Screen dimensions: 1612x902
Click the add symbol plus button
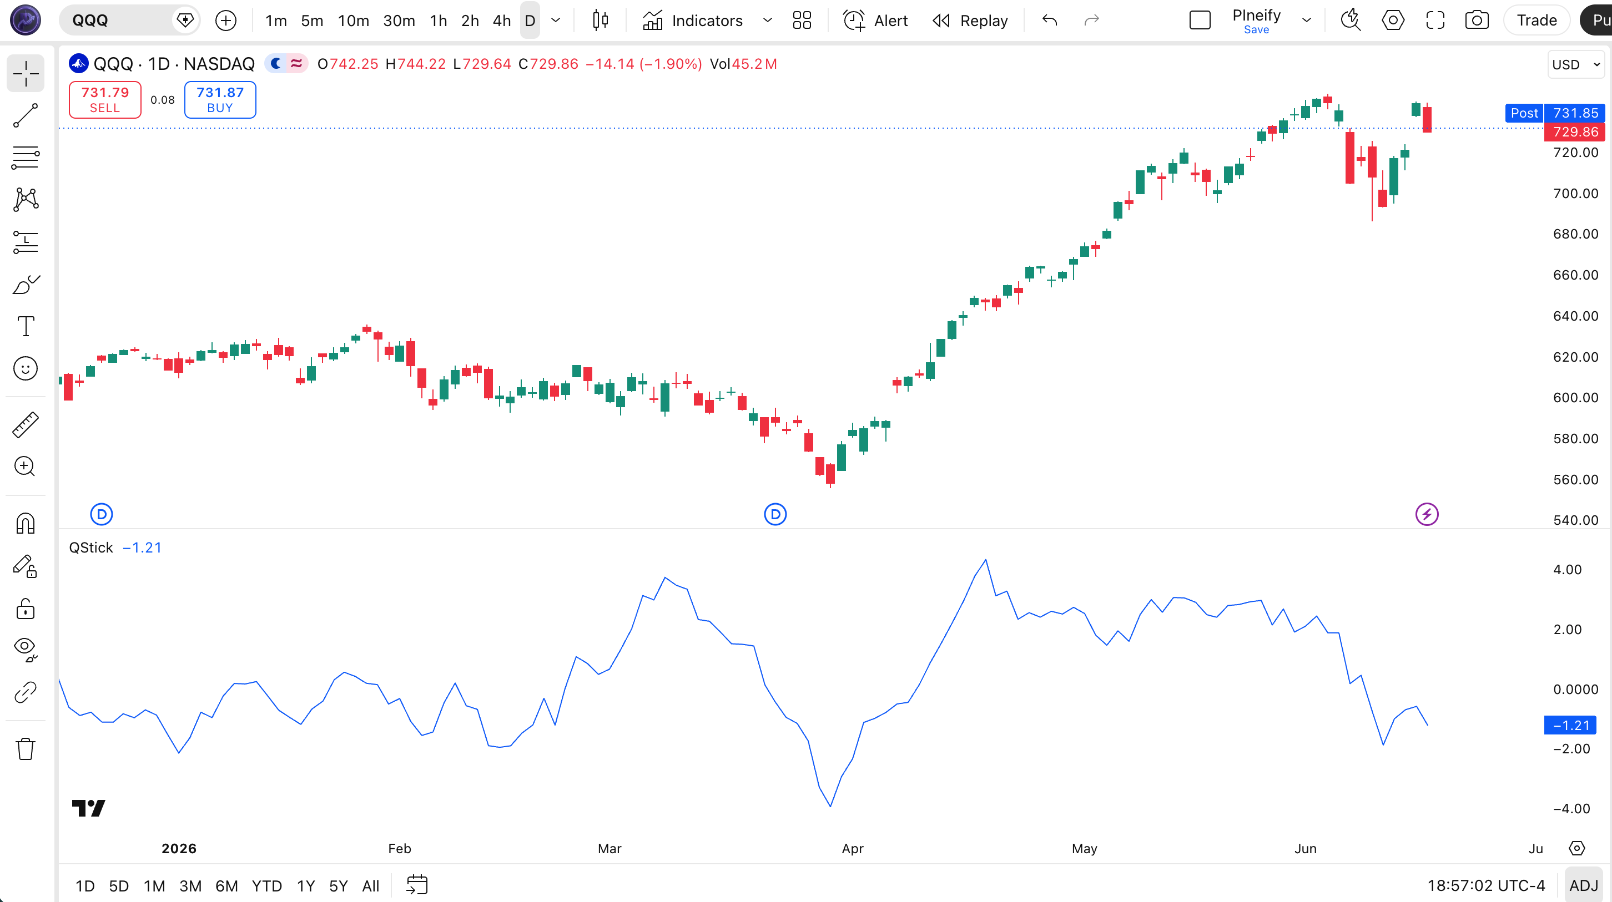[225, 21]
